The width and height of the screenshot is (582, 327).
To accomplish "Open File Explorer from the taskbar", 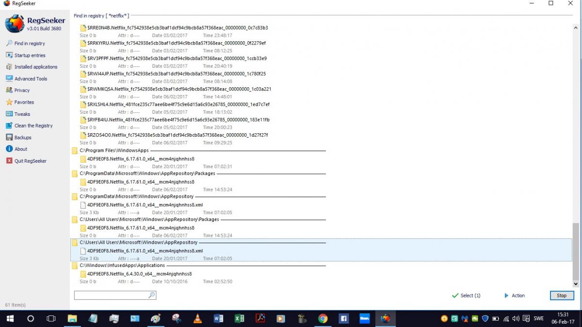I will pyautogui.click(x=72, y=319).
